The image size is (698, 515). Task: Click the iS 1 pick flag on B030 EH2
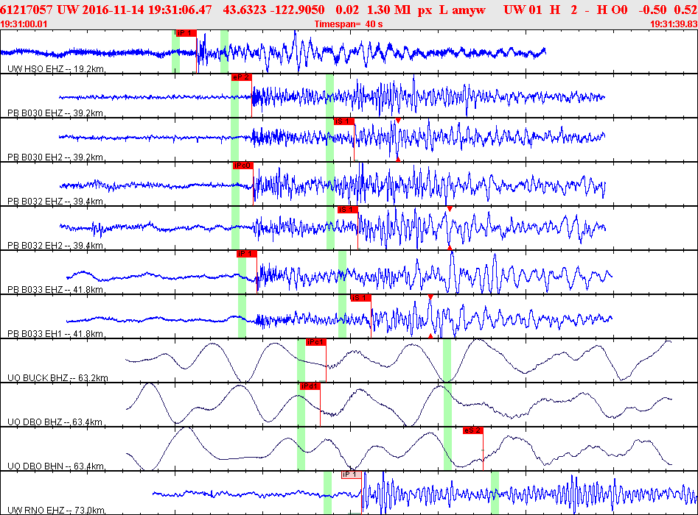pyautogui.click(x=344, y=121)
